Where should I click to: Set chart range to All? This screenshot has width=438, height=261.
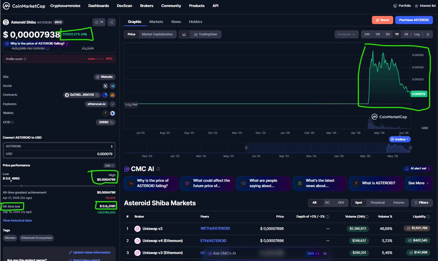coord(406,34)
